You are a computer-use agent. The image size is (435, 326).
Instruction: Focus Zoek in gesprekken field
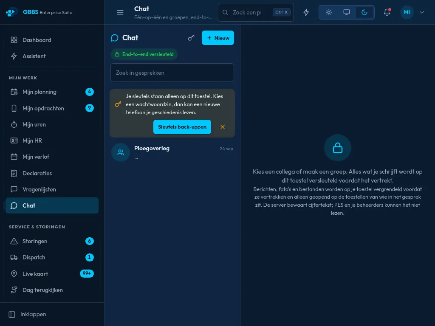click(172, 73)
